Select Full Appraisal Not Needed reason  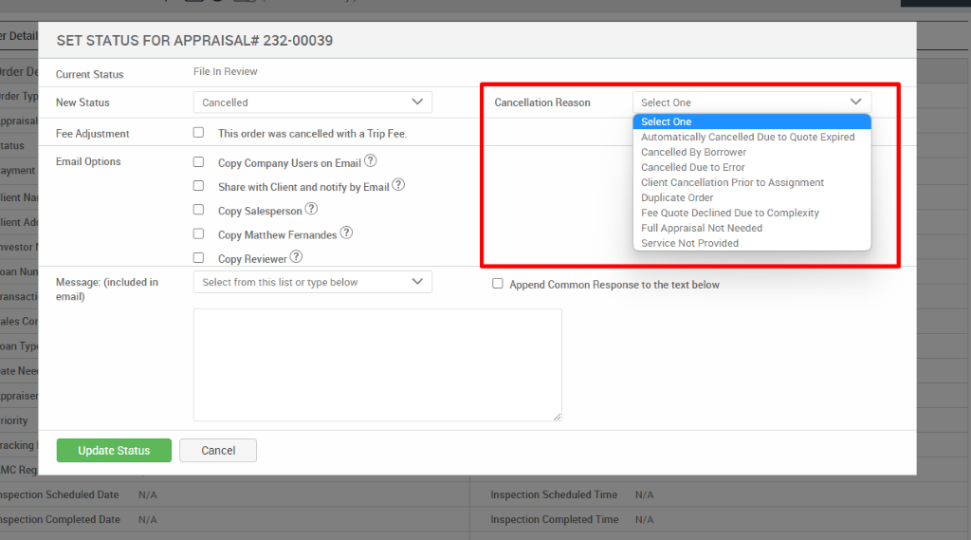752,228
